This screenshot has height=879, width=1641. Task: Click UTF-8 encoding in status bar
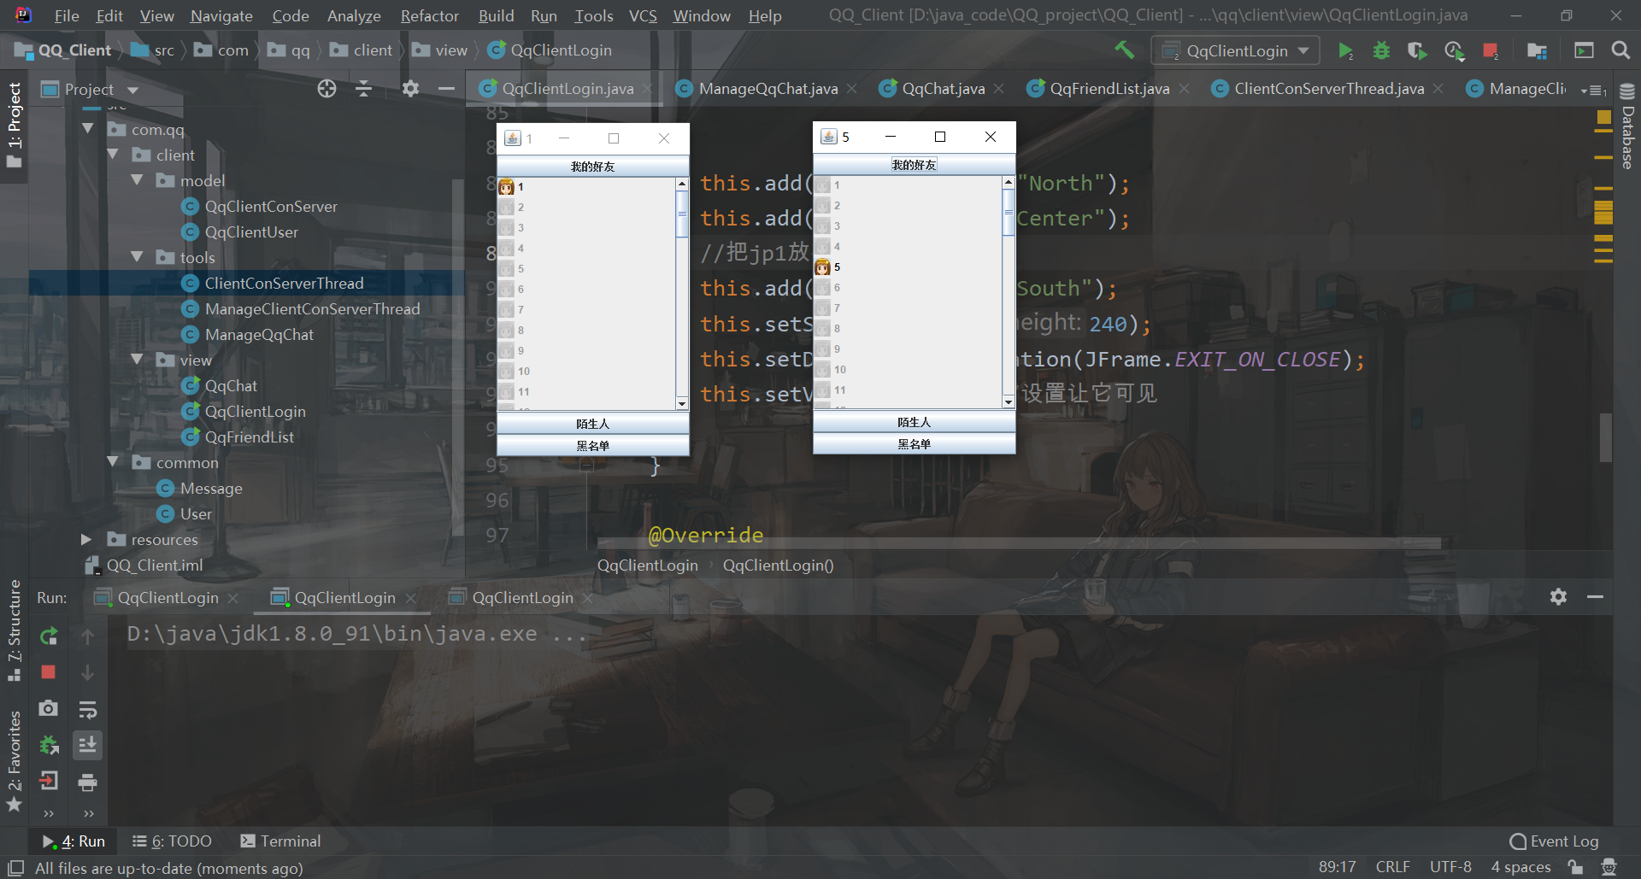coord(1450,867)
